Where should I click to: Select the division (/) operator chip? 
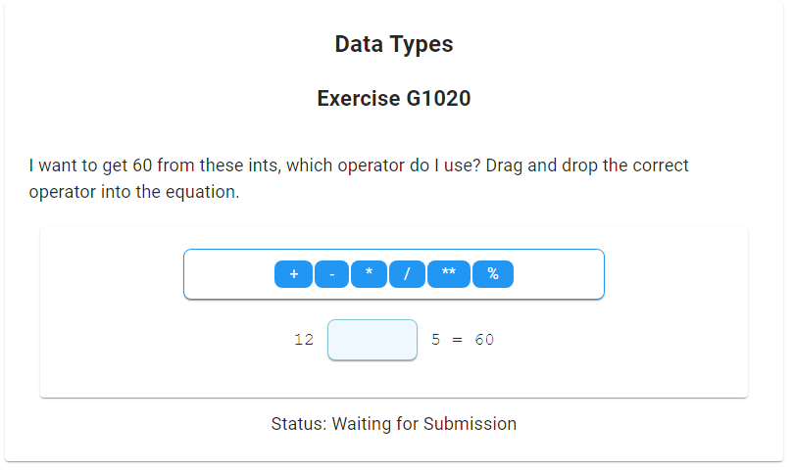pyautogui.click(x=407, y=274)
